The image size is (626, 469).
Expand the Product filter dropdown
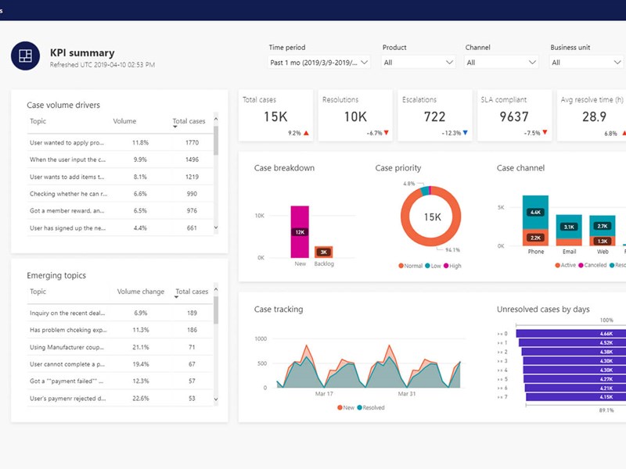(x=418, y=63)
